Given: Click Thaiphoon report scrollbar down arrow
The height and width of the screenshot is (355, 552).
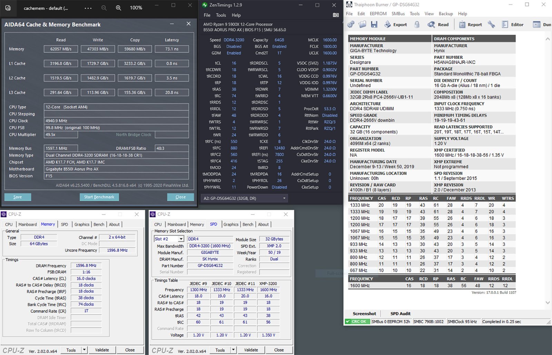Looking at the screenshot, I should 548,303.
